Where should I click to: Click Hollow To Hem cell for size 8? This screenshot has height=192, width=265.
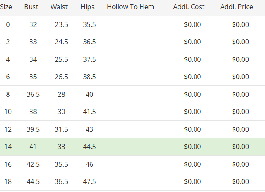point(136,94)
